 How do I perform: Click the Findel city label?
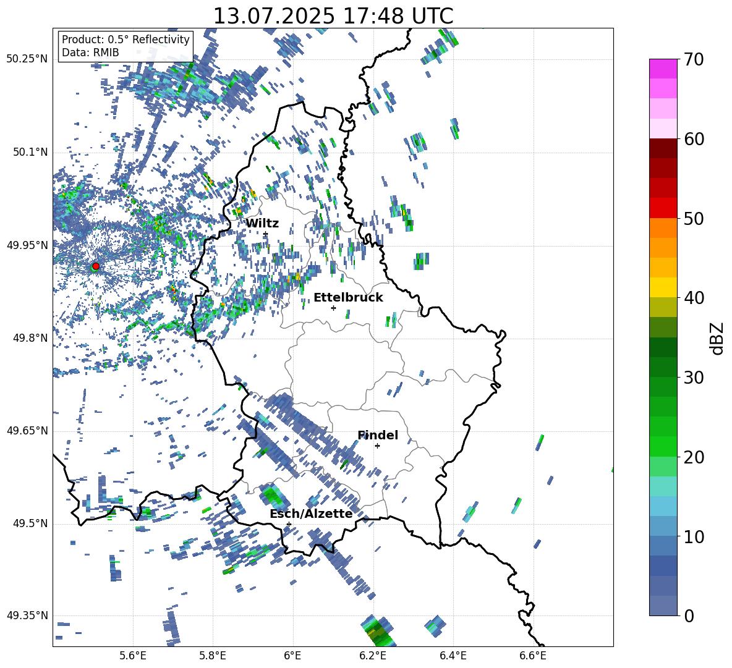[378, 435]
